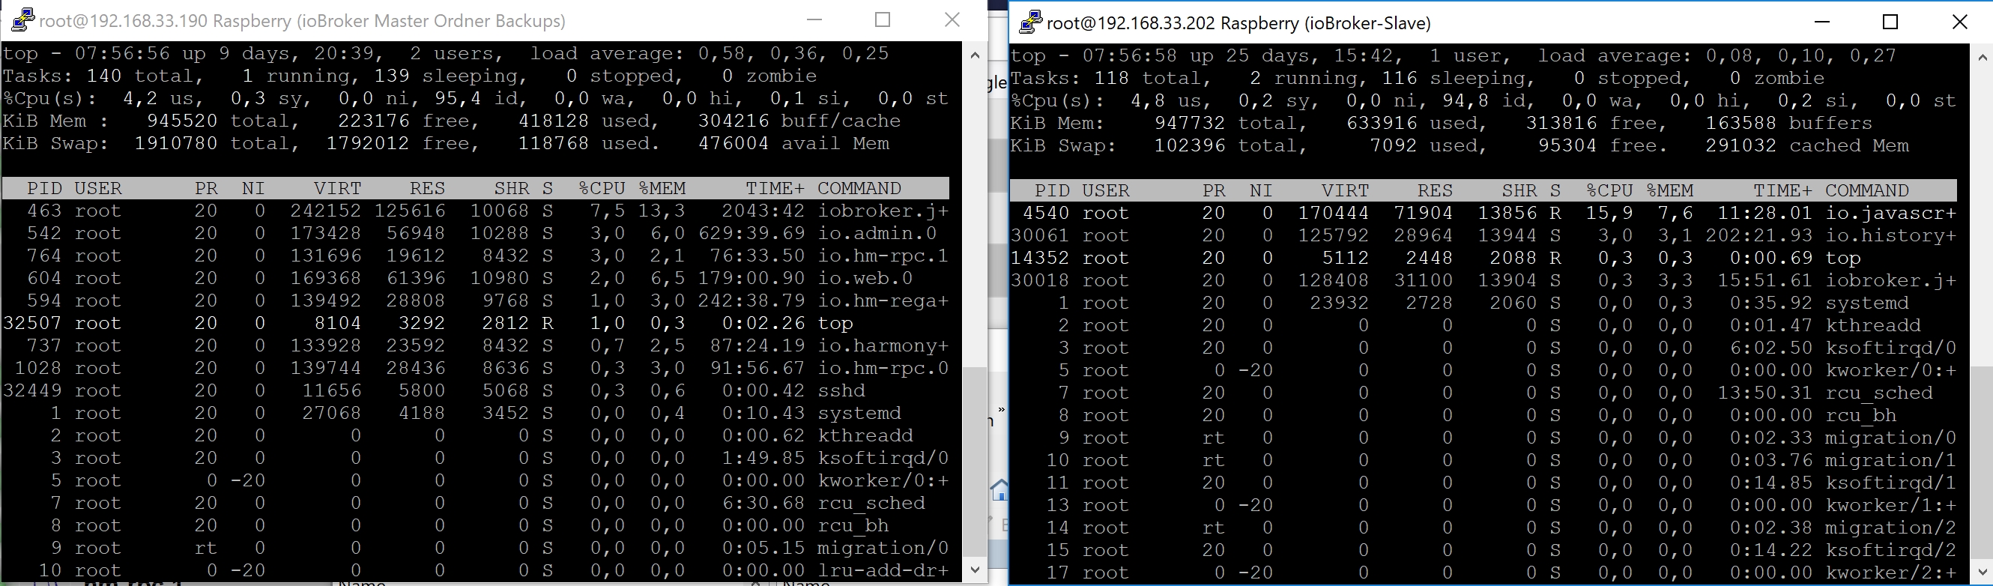Click the io.admin.0 process row
Image resolution: width=1993 pixels, height=586 pixels.
click(x=476, y=233)
